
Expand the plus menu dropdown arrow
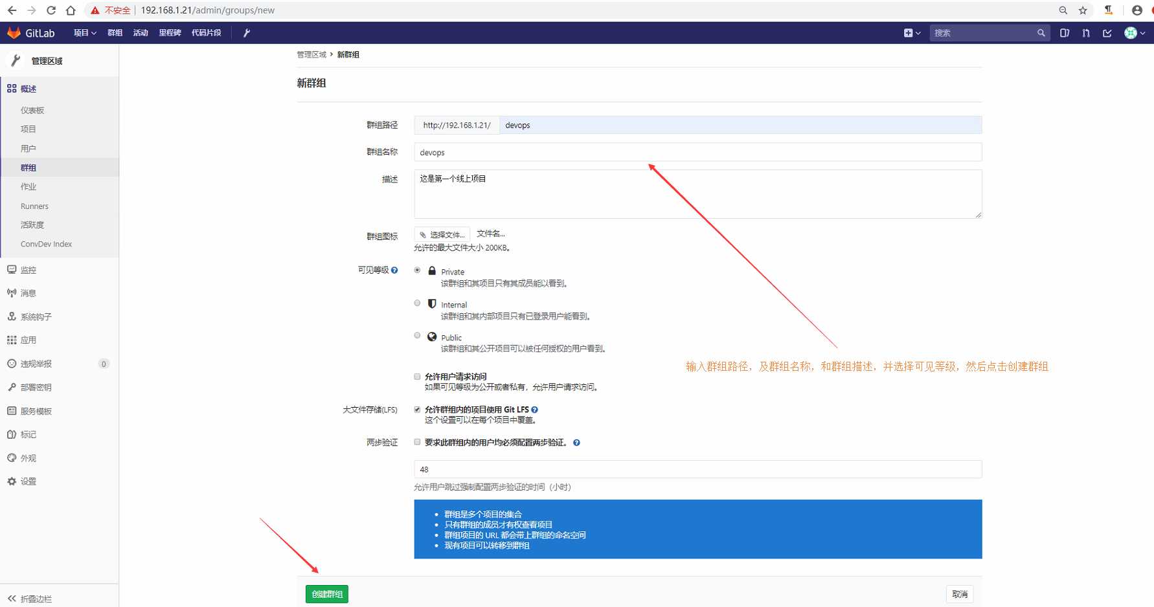(x=918, y=34)
